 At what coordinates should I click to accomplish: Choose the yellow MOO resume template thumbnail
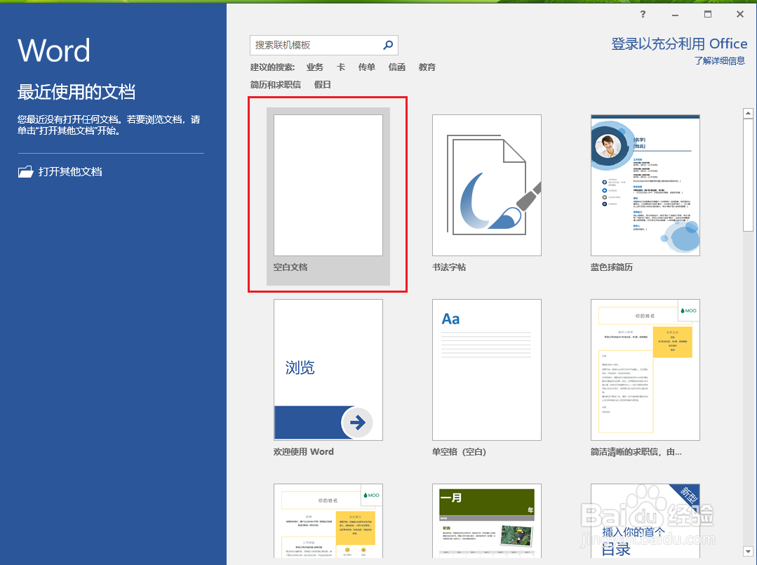[x=328, y=521]
